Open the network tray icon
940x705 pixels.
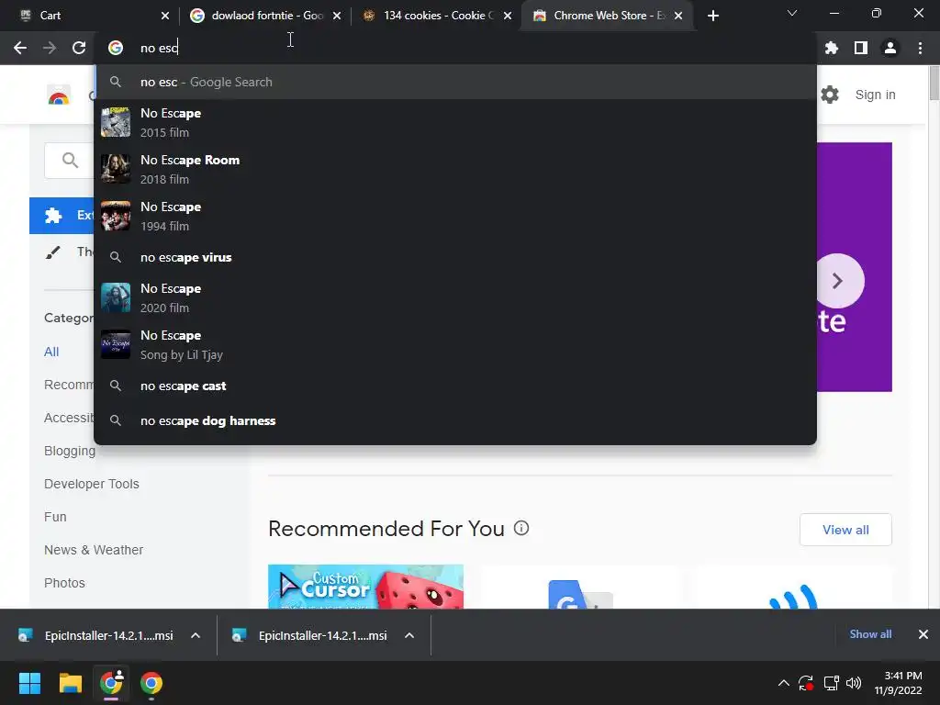(x=831, y=683)
